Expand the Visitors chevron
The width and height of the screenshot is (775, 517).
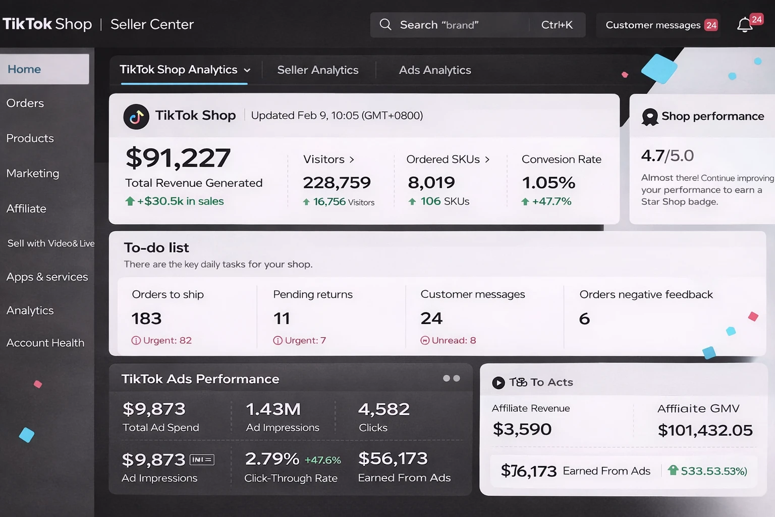click(x=352, y=160)
